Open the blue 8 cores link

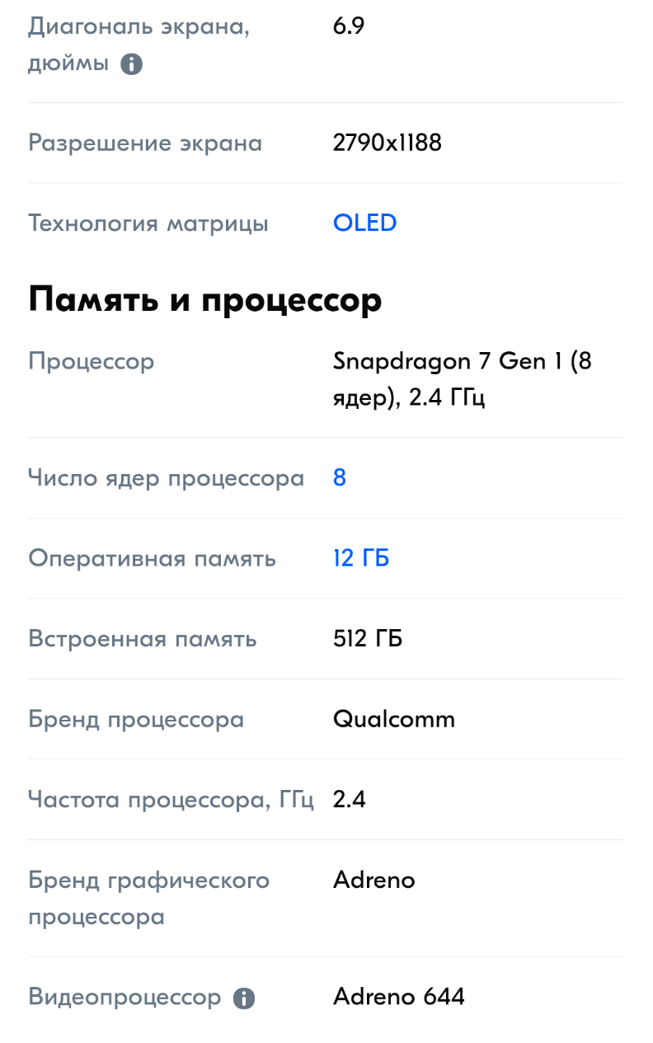(x=340, y=478)
